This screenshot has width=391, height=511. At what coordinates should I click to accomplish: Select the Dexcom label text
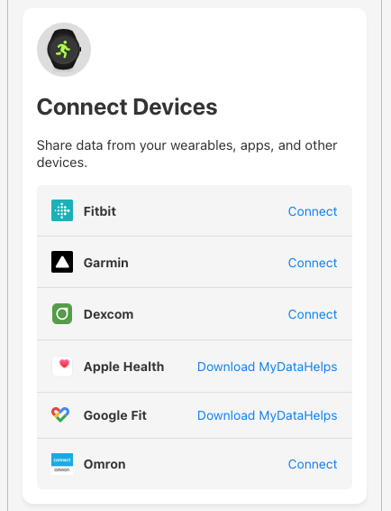pos(109,314)
